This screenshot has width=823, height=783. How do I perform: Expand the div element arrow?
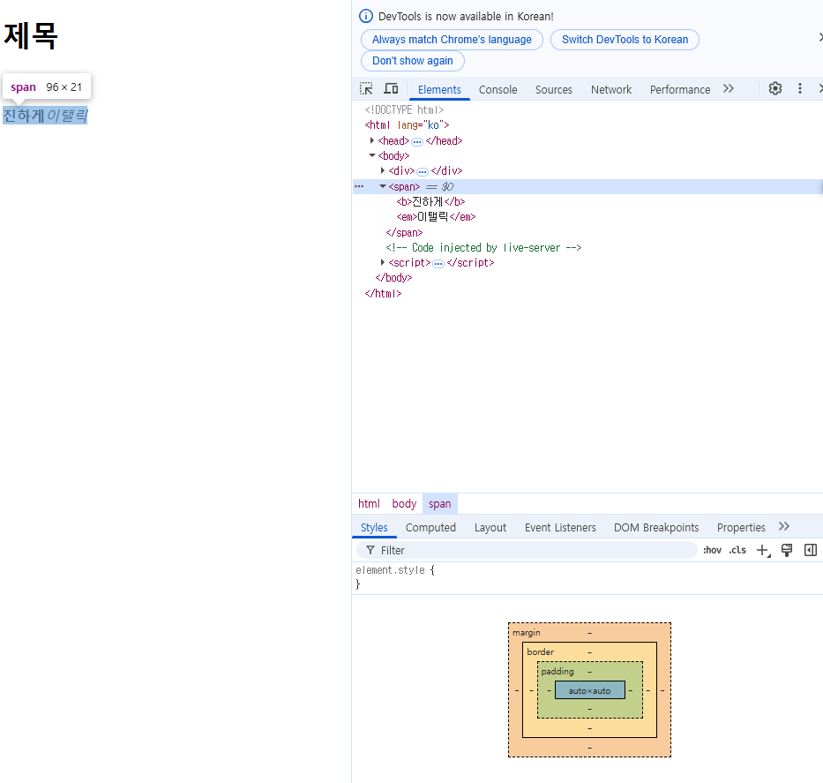[383, 170]
